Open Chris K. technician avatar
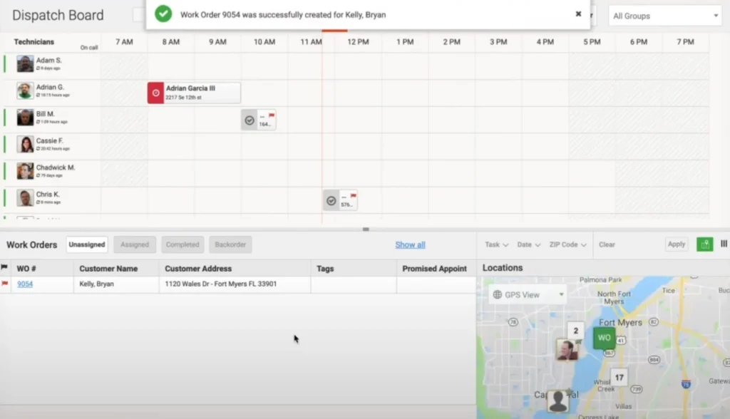The height and width of the screenshot is (419, 730). click(x=25, y=198)
